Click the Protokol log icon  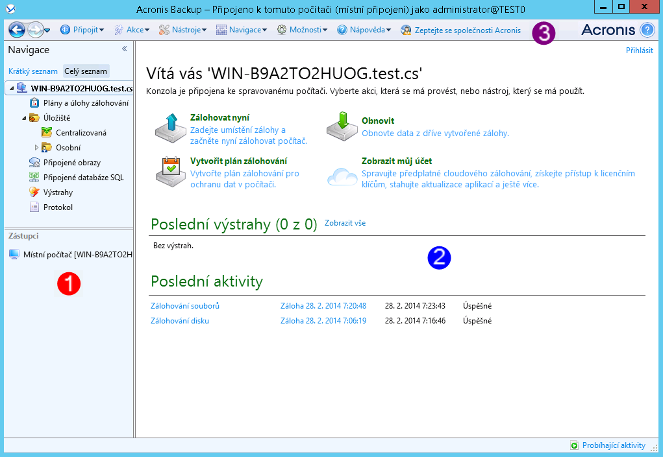pos(34,207)
